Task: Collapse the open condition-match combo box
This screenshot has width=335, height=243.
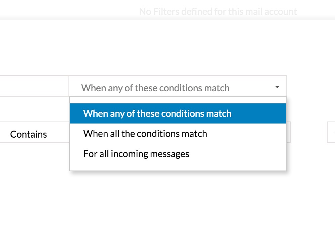Action: pyautogui.click(x=178, y=86)
